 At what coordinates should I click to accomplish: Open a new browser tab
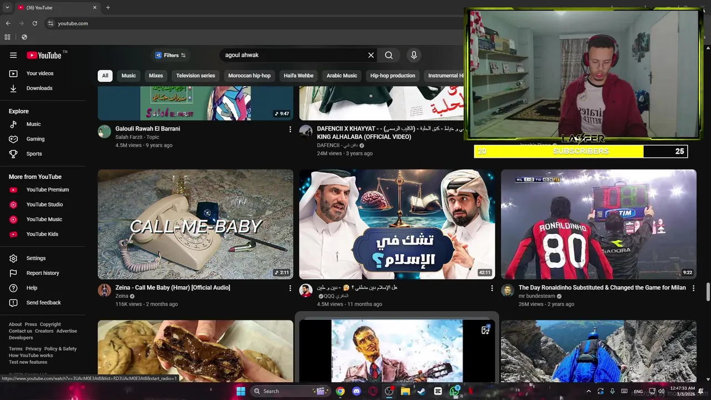point(108,8)
